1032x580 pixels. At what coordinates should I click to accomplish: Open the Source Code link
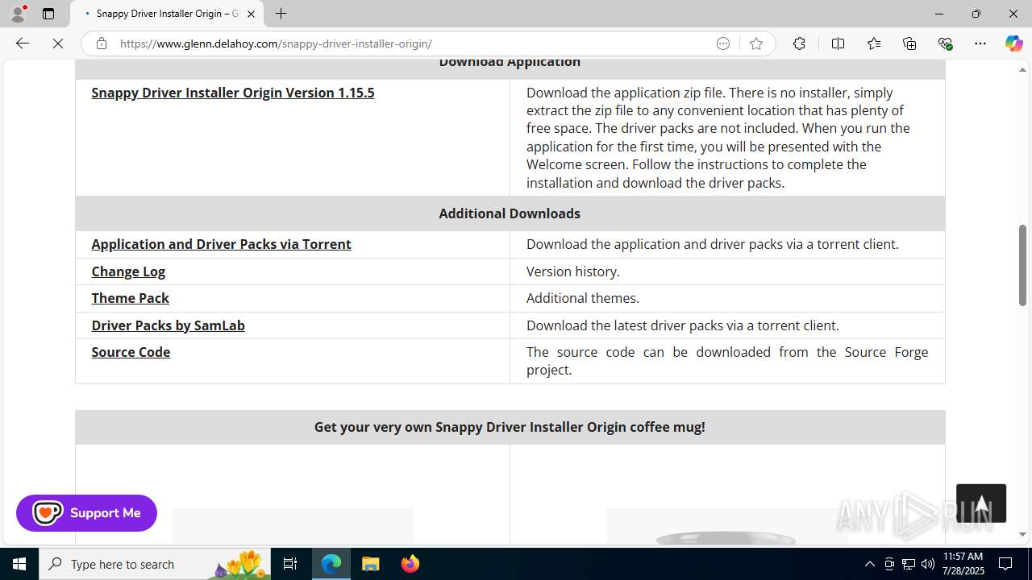[x=131, y=352]
